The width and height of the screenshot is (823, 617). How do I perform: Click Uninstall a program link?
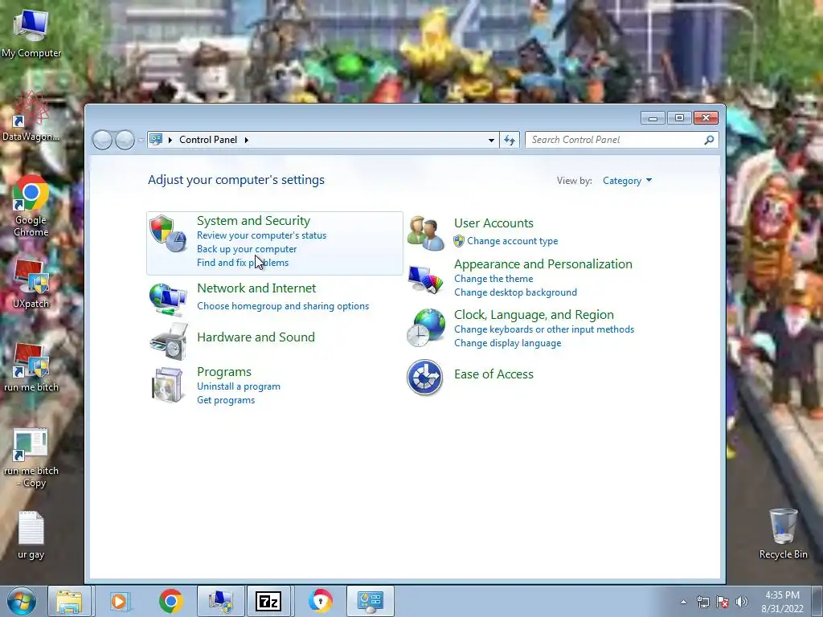239,386
